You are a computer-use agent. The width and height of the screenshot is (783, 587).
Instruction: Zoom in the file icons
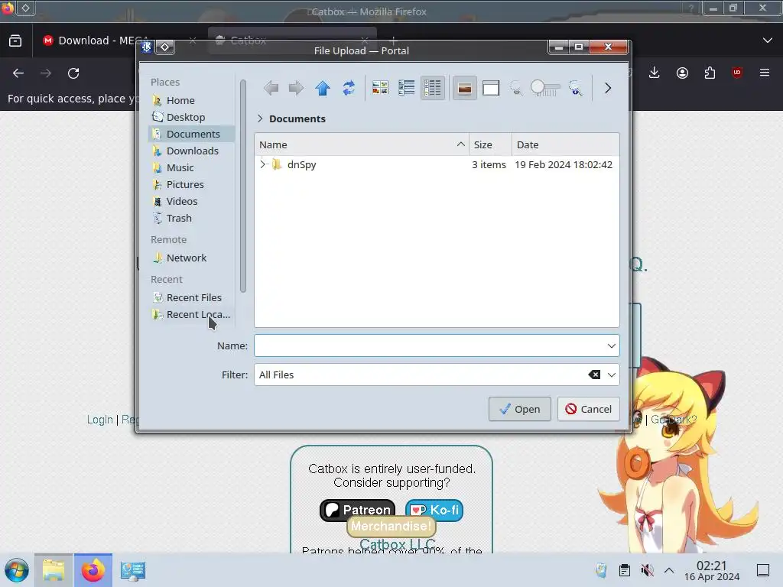pyautogui.click(x=576, y=89)
